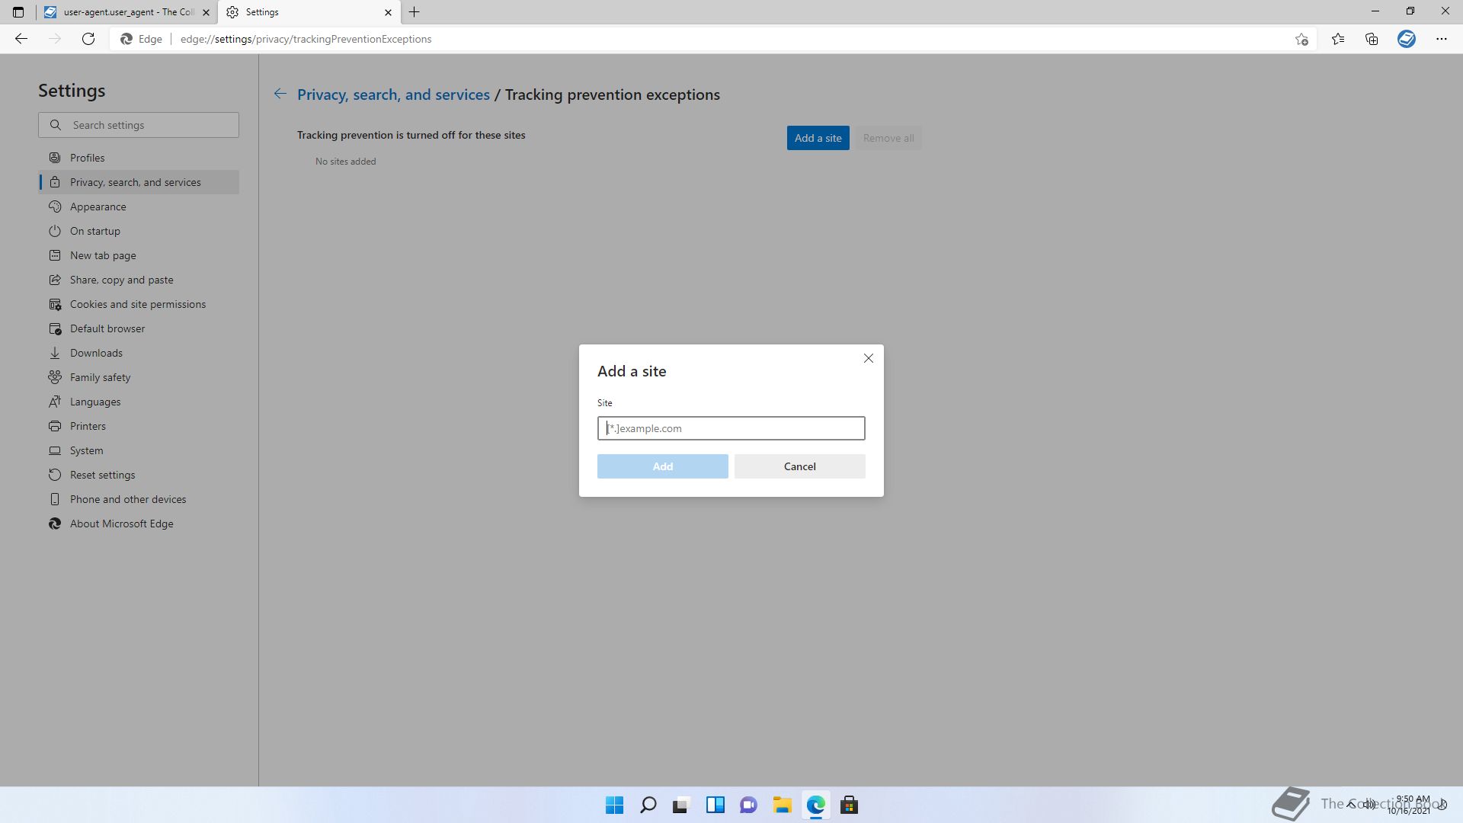
Task: Cancel the Add a site dialog
Action: tap(799, 466)
